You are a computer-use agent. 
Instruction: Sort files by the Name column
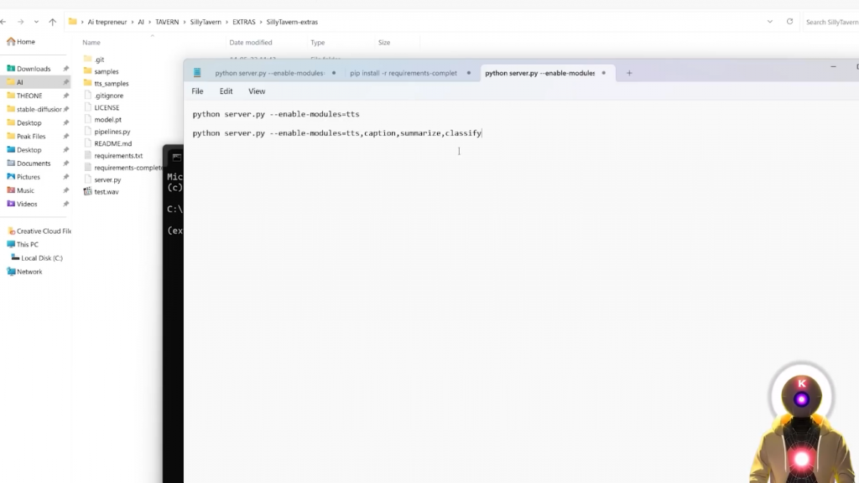pyautogui.click(x=91, y=42)
